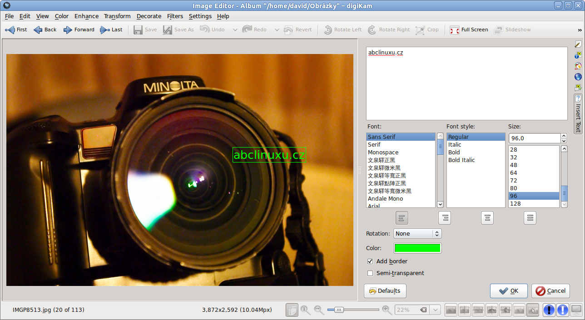The height and width of the screenshot is (320, 585).
Task: Select Italic font style
Action: [476, 145]
